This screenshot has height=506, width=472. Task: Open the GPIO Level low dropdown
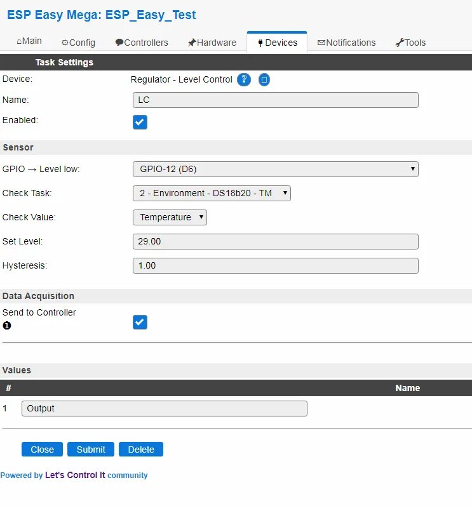(x=276, y=169)
